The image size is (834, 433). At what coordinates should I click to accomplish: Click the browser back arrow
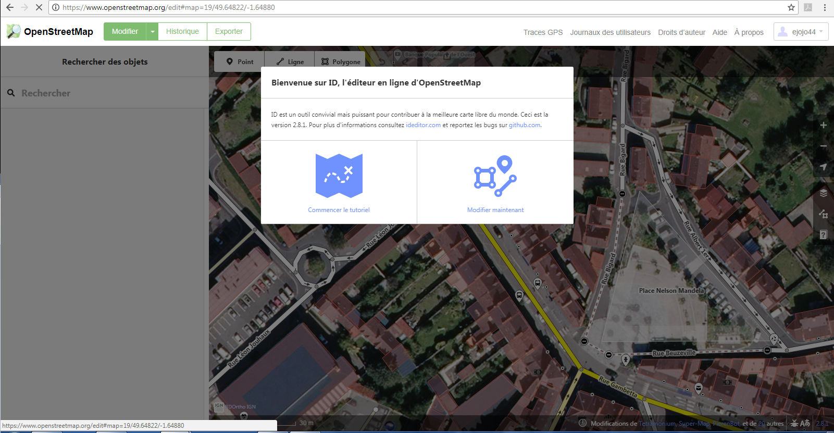[x=9, y=7]
